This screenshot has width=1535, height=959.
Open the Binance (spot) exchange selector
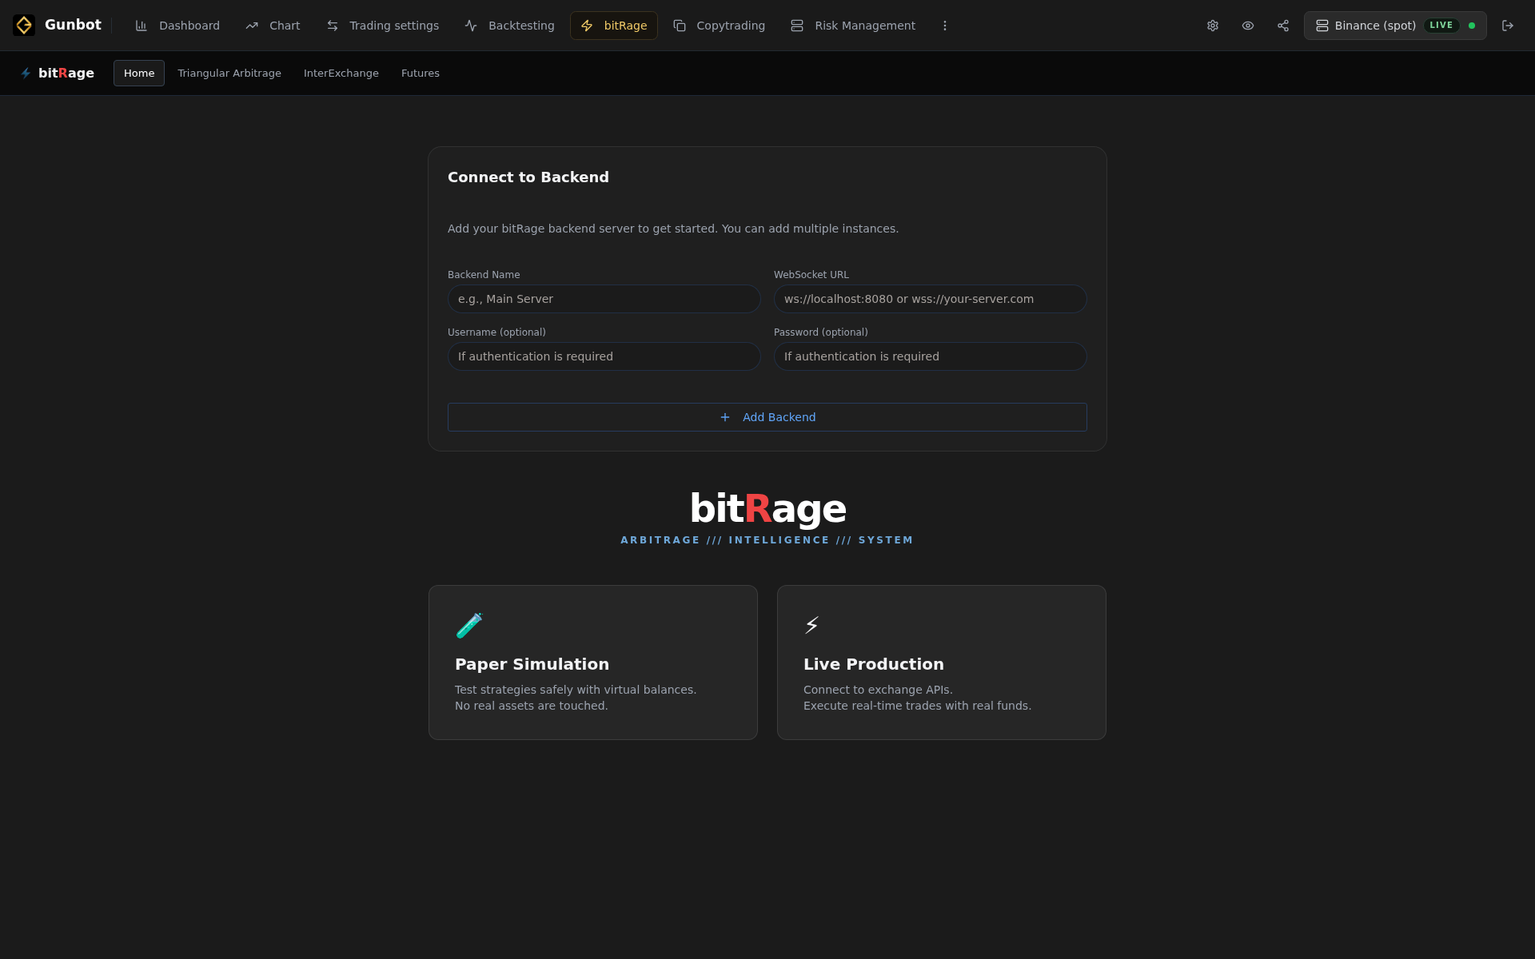click(1395, 26)
